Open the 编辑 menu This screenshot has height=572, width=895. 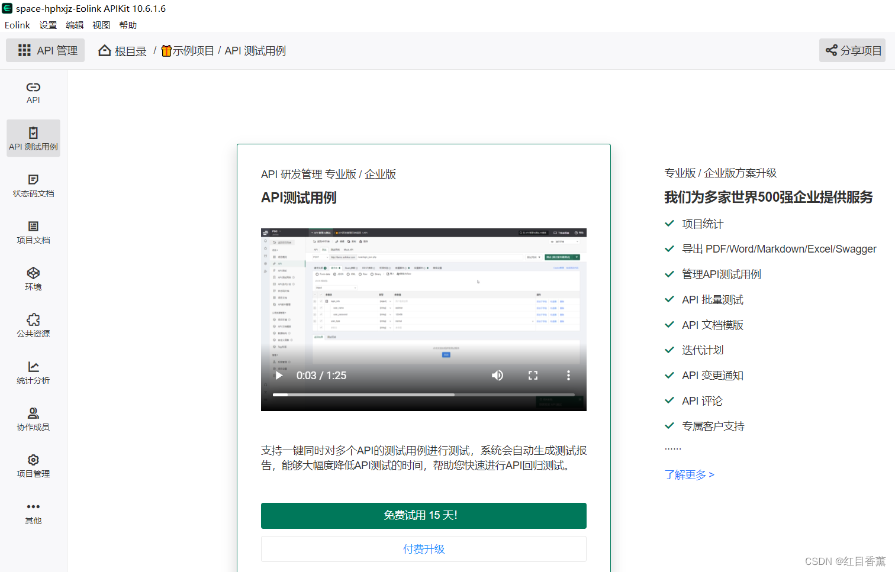[75, 25]
